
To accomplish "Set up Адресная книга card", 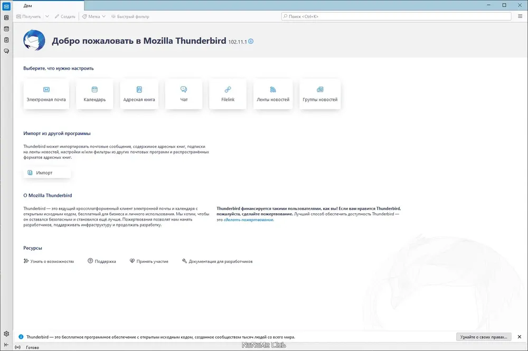I will tap(139, 94).
